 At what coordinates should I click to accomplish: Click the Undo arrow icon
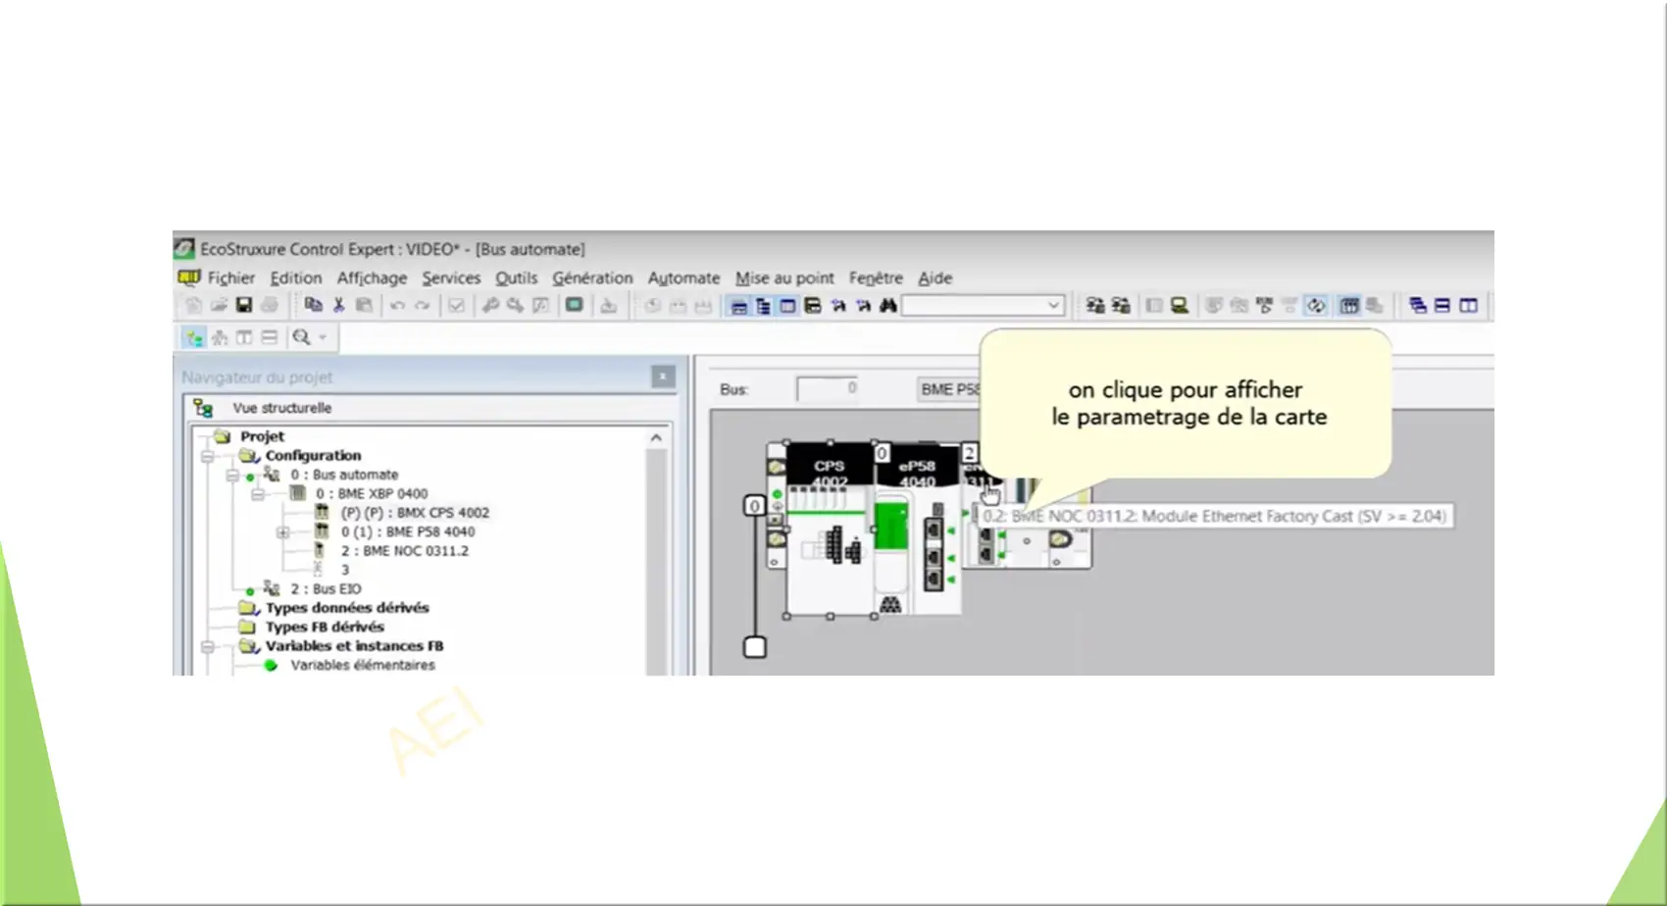pyautogui.click(x=397, y=306)
